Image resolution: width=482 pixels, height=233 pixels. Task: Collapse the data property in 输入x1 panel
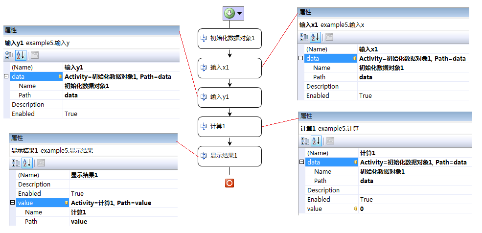point(300,58)
